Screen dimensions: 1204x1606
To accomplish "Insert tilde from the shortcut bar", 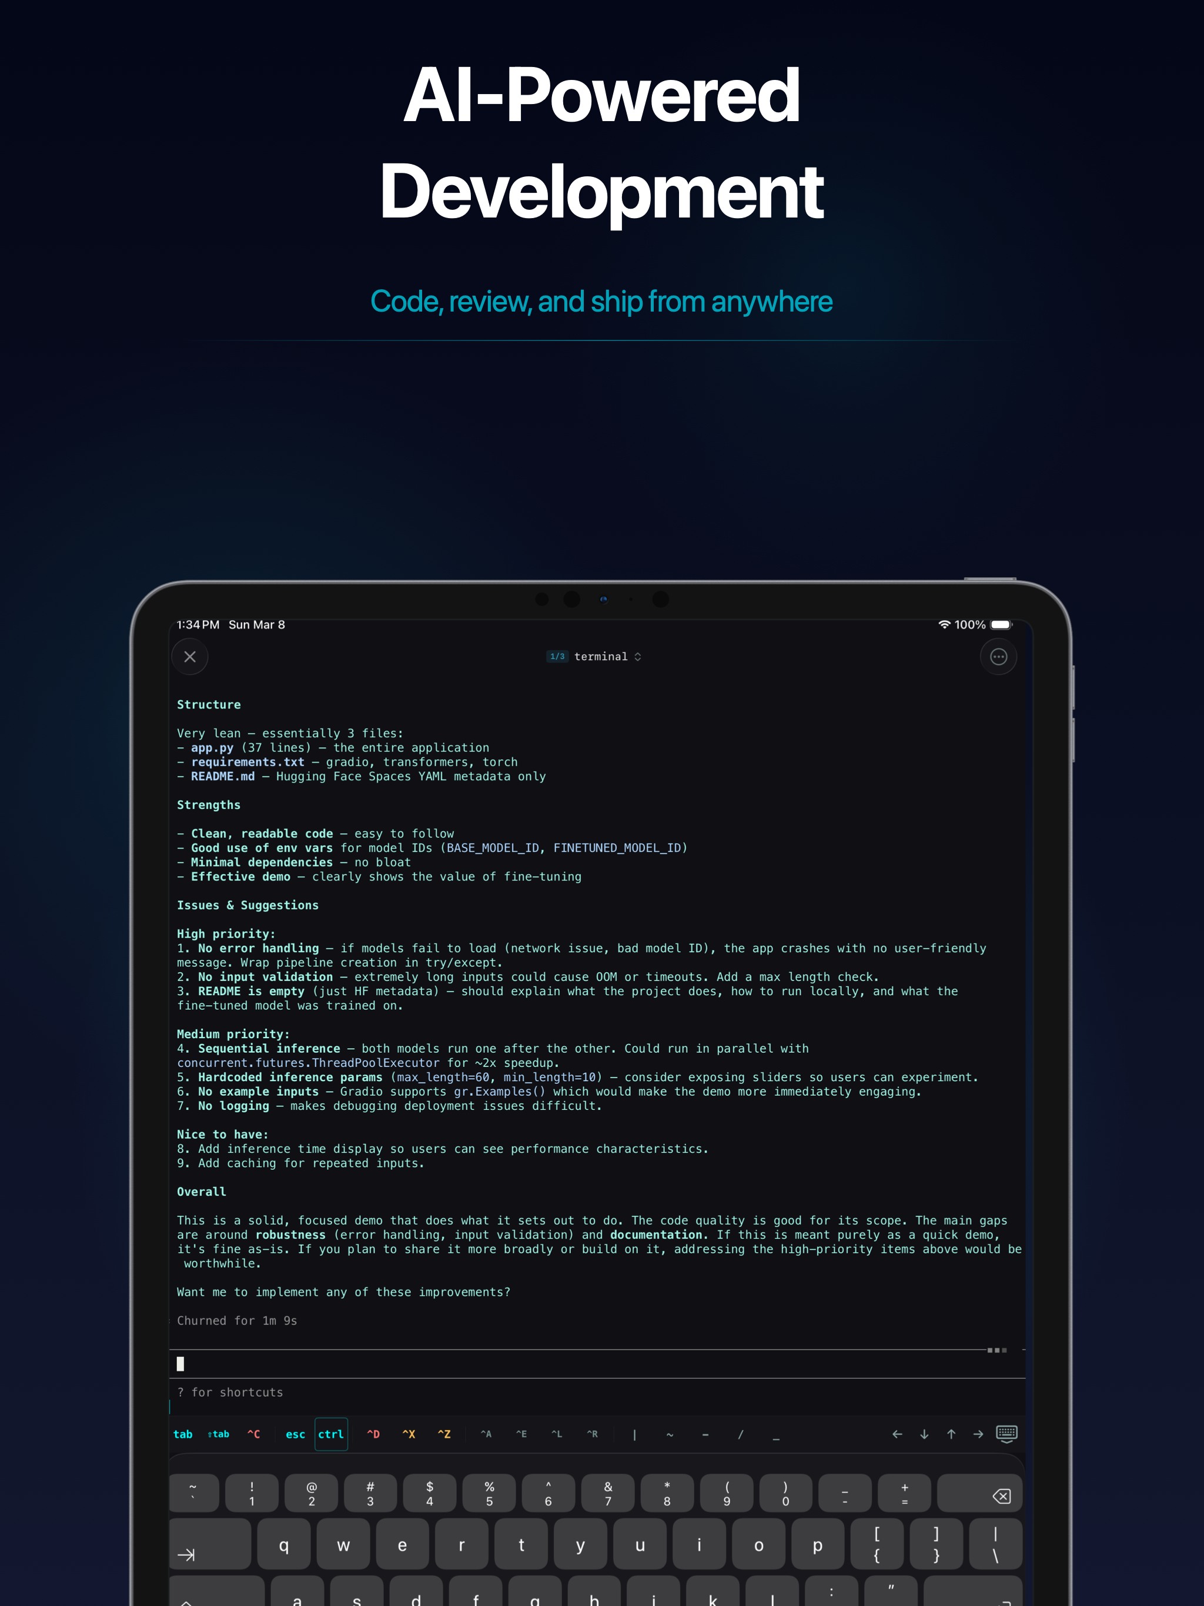I will coord(670,1434).
